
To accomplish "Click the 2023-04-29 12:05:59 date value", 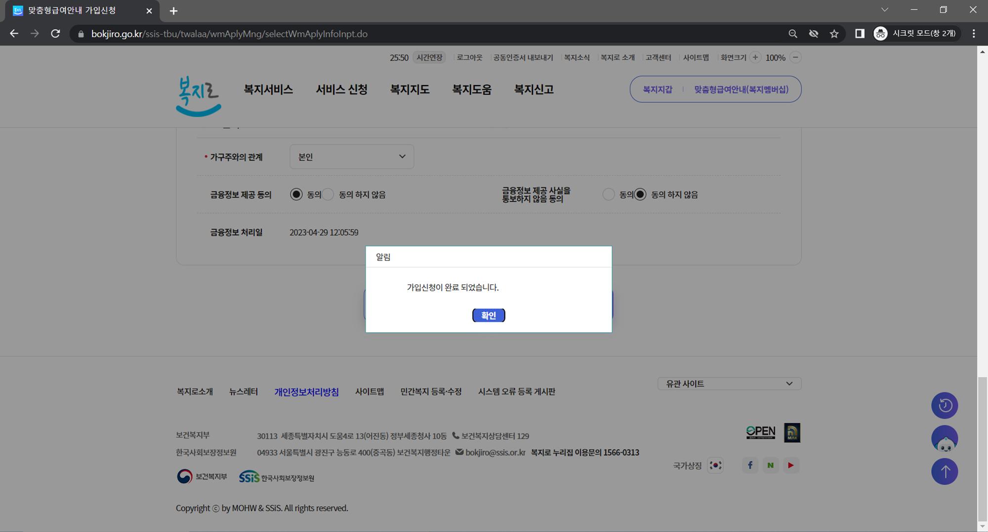I will (x=324, y=232).
